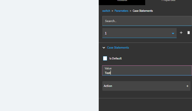
Task: Add a new case statement with plus icon
Action: (x=181, y=33)
